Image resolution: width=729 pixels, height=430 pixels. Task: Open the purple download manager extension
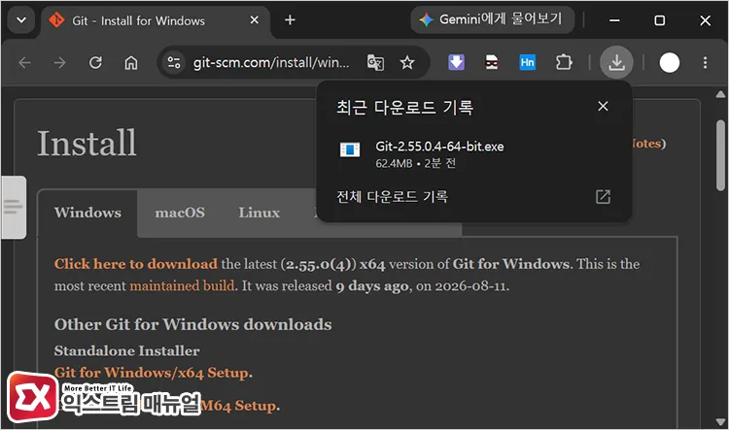(x=456, y=62)
